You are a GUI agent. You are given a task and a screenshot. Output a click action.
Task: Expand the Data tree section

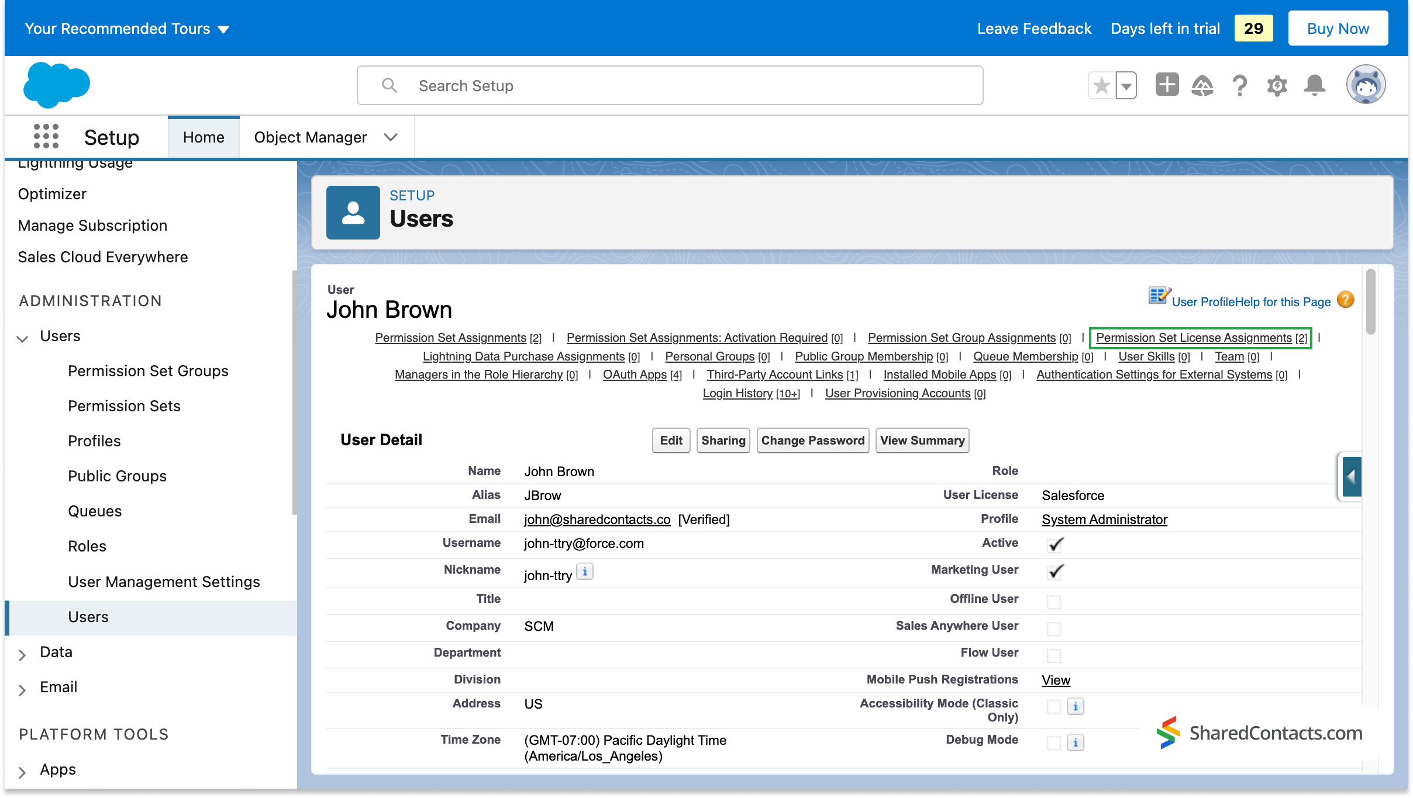click(22, 654)
